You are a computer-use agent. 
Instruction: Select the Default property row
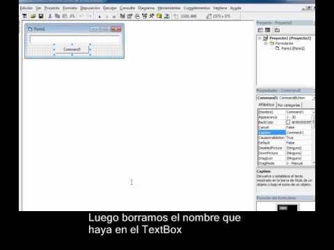(x=285, y=143)
